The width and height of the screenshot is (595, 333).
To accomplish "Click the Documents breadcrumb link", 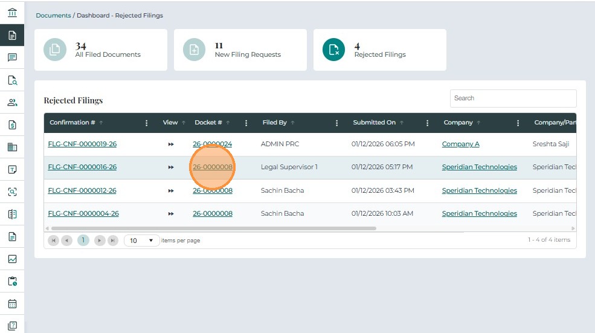I will pos(53,16).
